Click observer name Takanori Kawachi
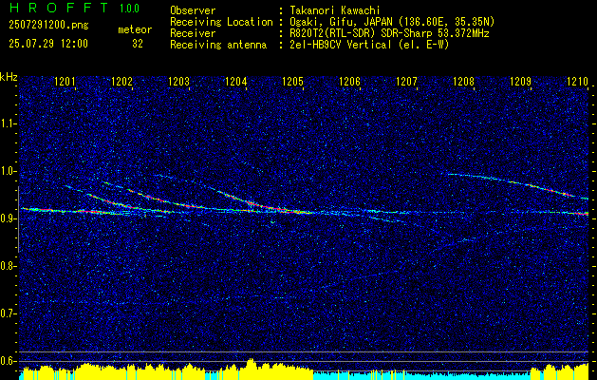 337,10
